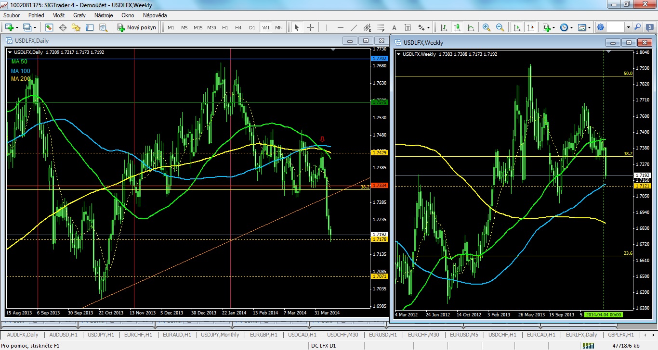Click the search magnifier icon at toolbar right
658x350 pixels.
tap(637, 27)
